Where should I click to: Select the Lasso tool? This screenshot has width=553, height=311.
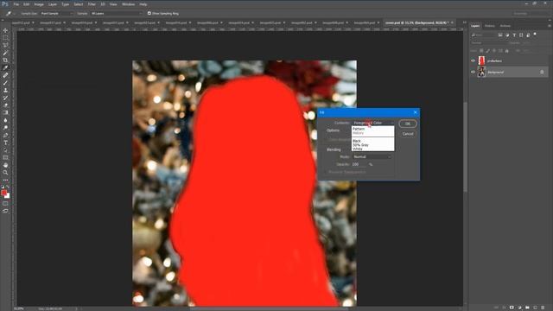[5, 45]
